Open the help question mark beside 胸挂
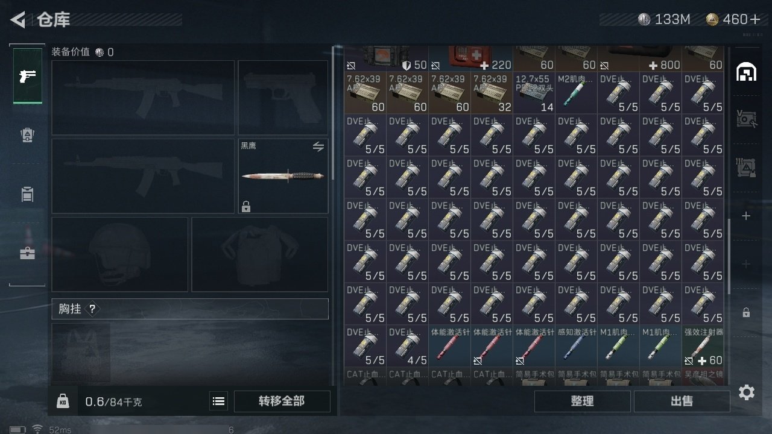Viewport: 772px width, 434px height. coord(92,309)
